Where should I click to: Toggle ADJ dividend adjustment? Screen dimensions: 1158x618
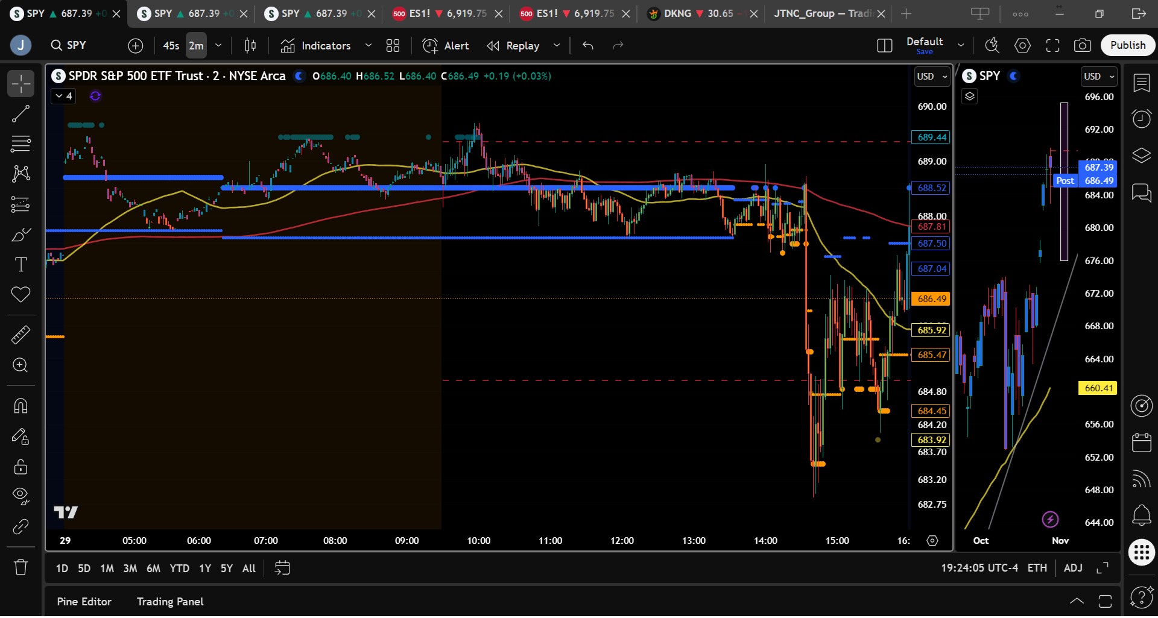pyautogui.click(x=1073, y=568)
